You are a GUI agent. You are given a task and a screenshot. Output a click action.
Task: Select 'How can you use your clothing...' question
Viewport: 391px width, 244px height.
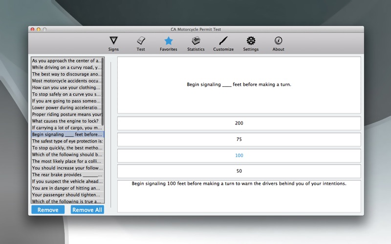(x=66, y=87)
